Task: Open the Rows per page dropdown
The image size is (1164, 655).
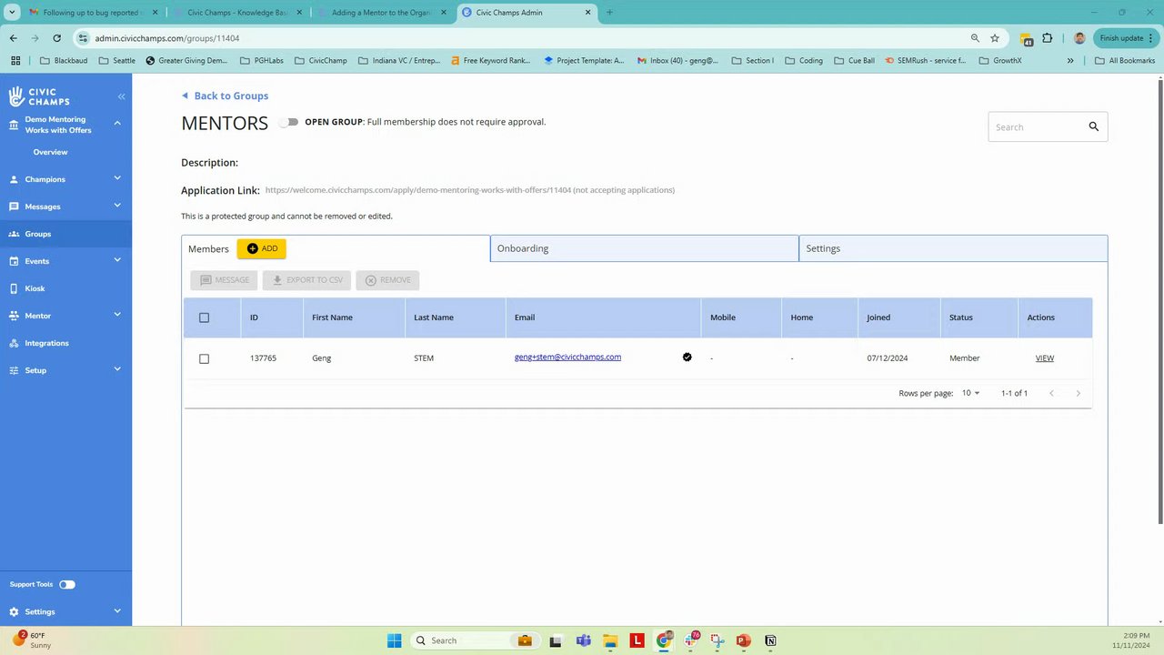Action: [x=971, y=393]
